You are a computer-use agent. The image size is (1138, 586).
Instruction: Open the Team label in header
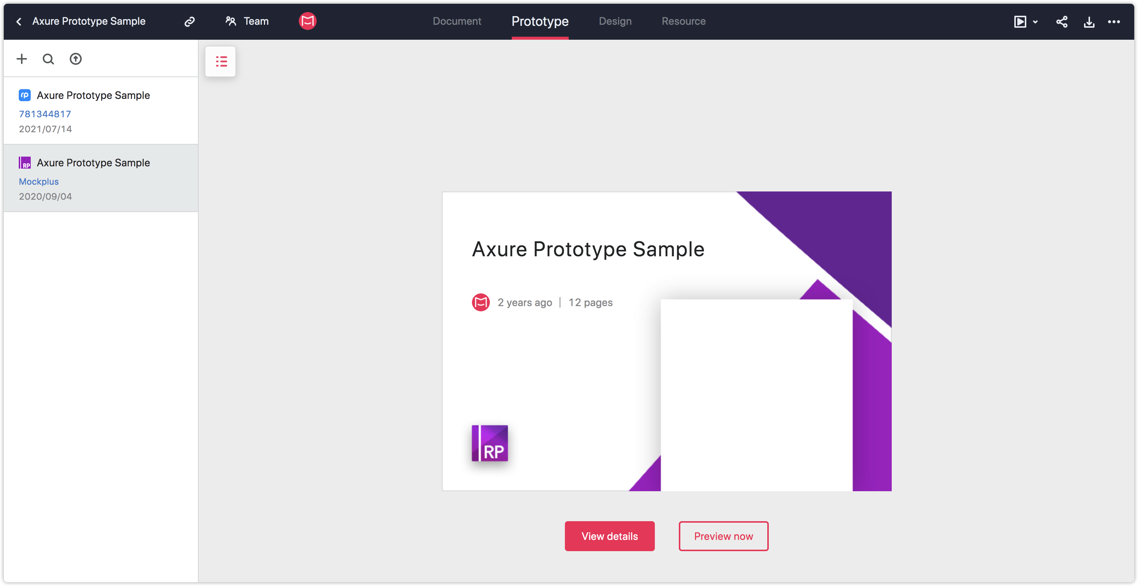256,21
